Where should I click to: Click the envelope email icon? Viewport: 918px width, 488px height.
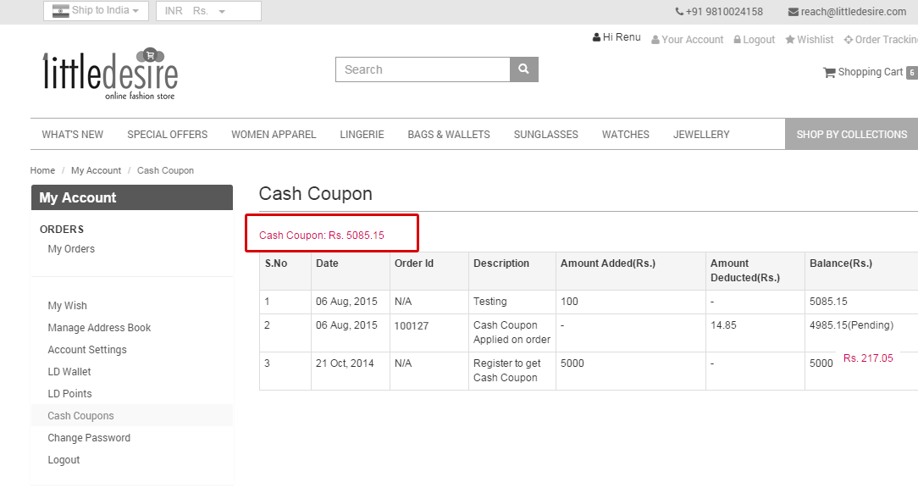794,12
